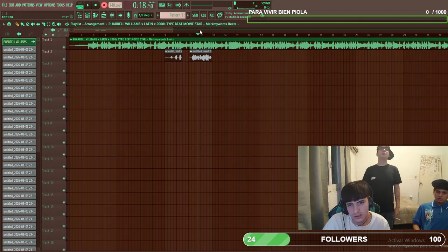The image size is (448, 252).
Task: Open the VIEW menu
Action: (39, 5)
